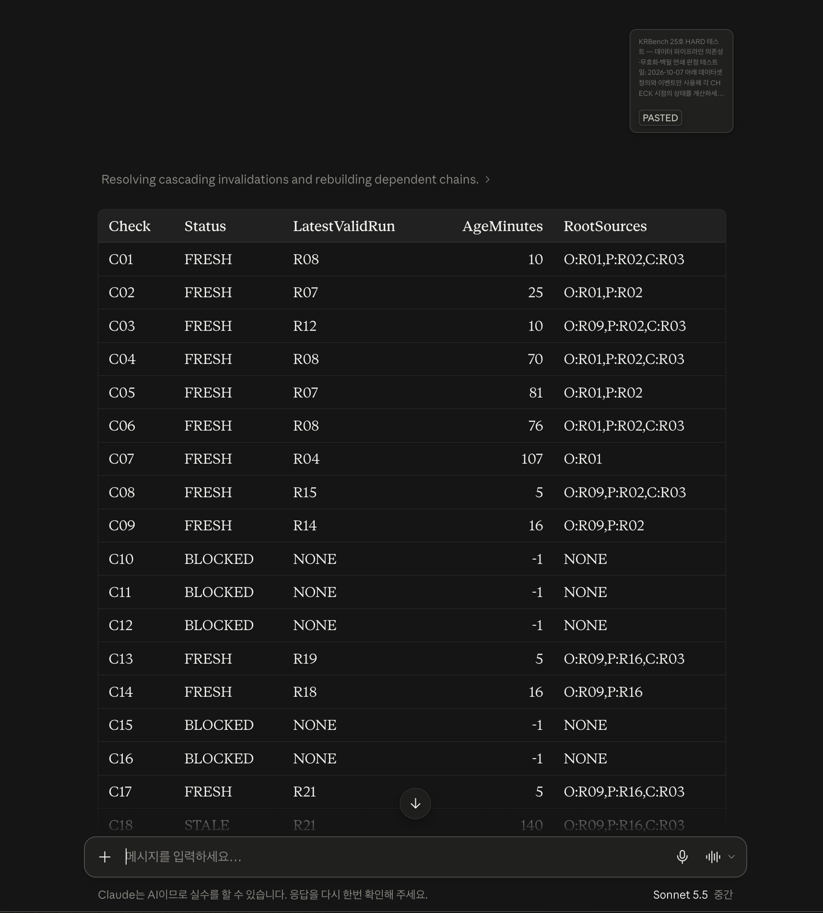Screen dimensions: 823x913
Task: Click the Claude AI disclaimer text
Action: [263, 894]
